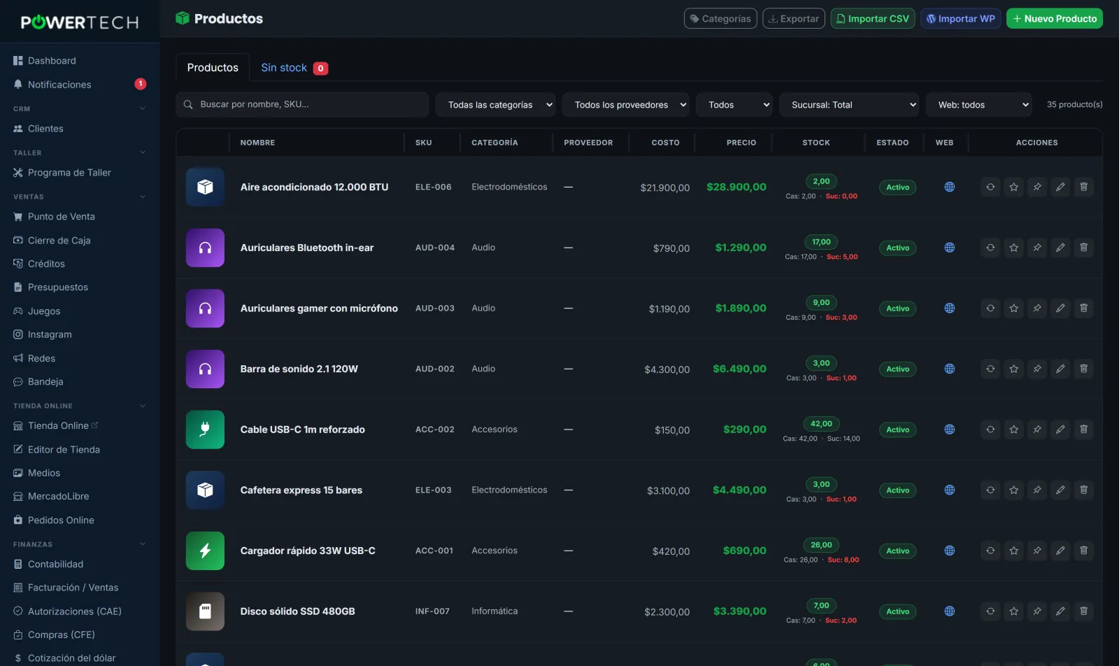The image size is (1119, 666).
Task: Toggle web globe for Auriculares gamer con micrófono
Action: [949, 309]
